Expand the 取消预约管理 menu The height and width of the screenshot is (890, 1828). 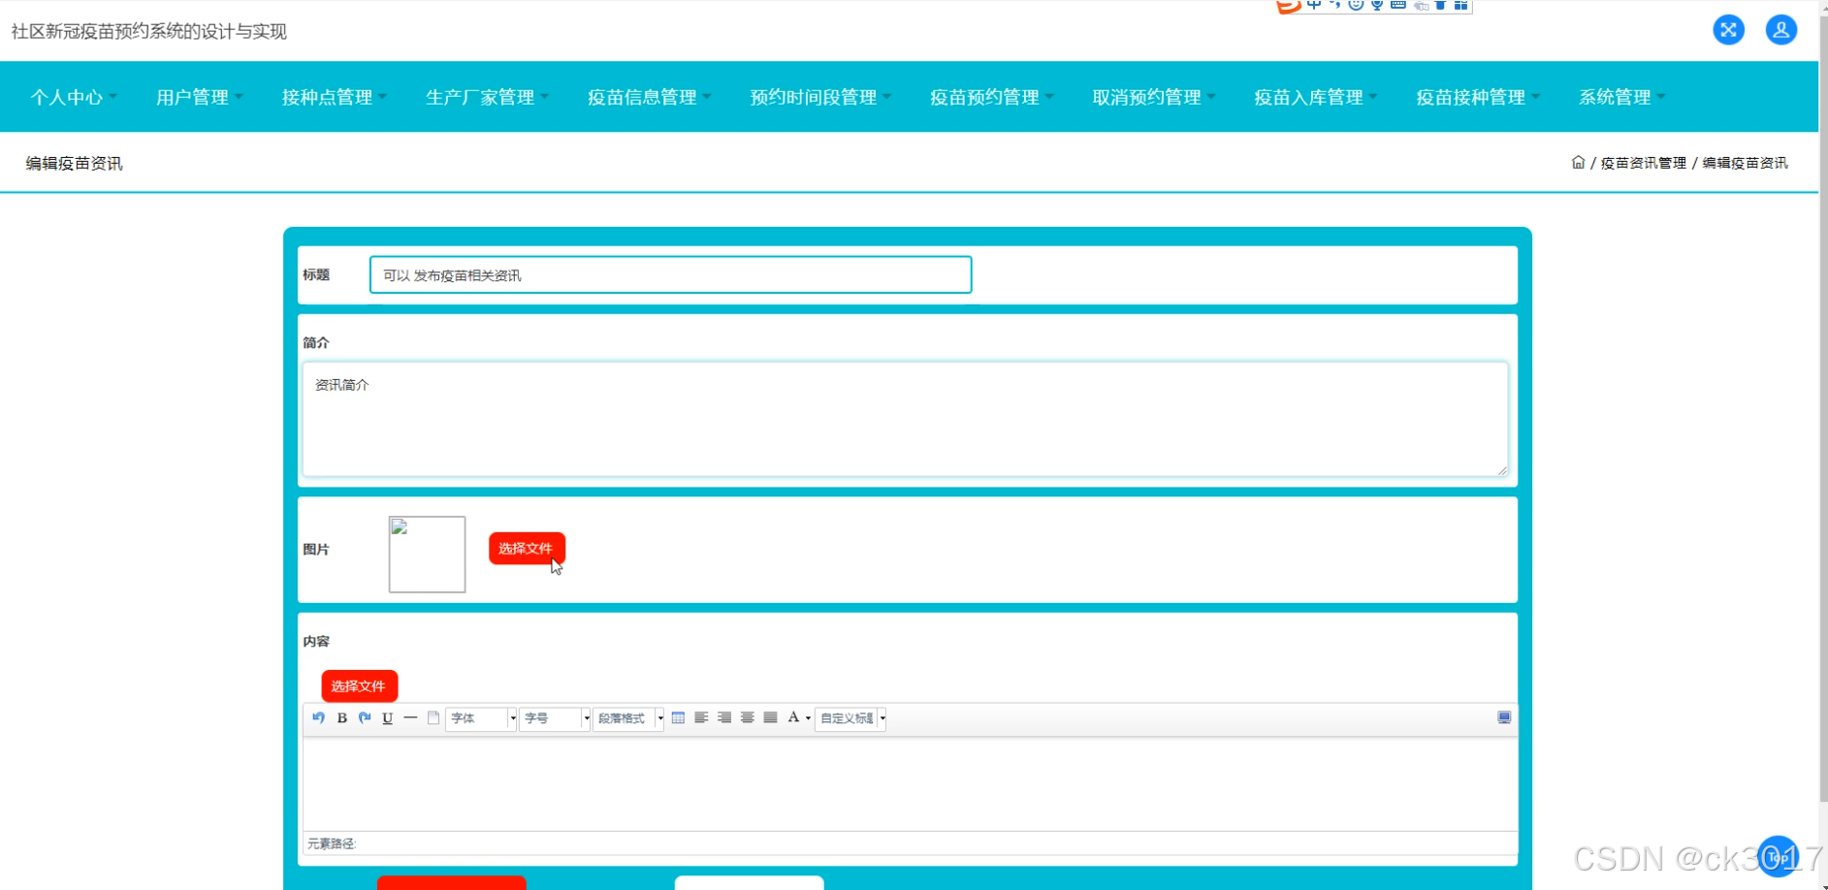1153,97
